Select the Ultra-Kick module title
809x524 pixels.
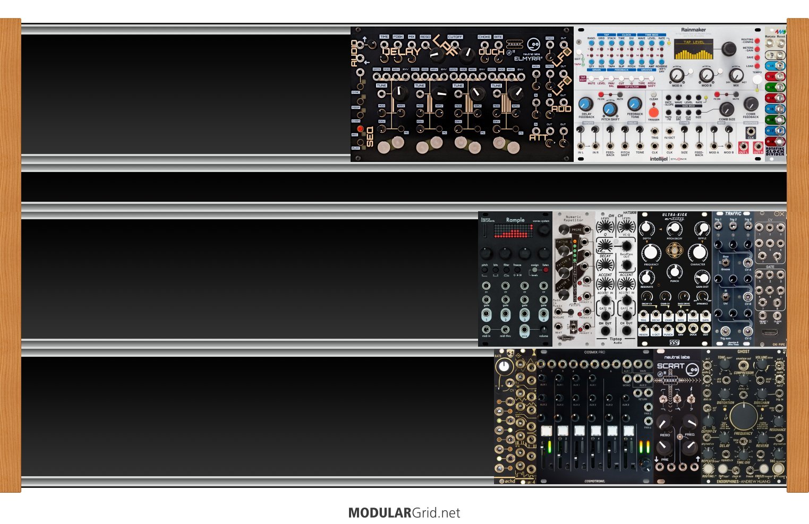674,215
